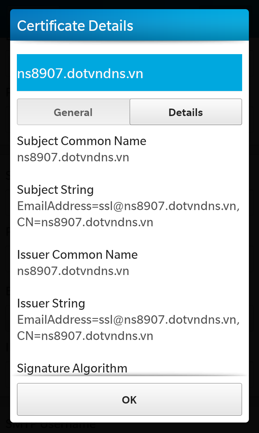Tap the ns8907.dotvndns.vn blue header banner
Viewport: 259px width, 433px height.
tap(129, 73)
